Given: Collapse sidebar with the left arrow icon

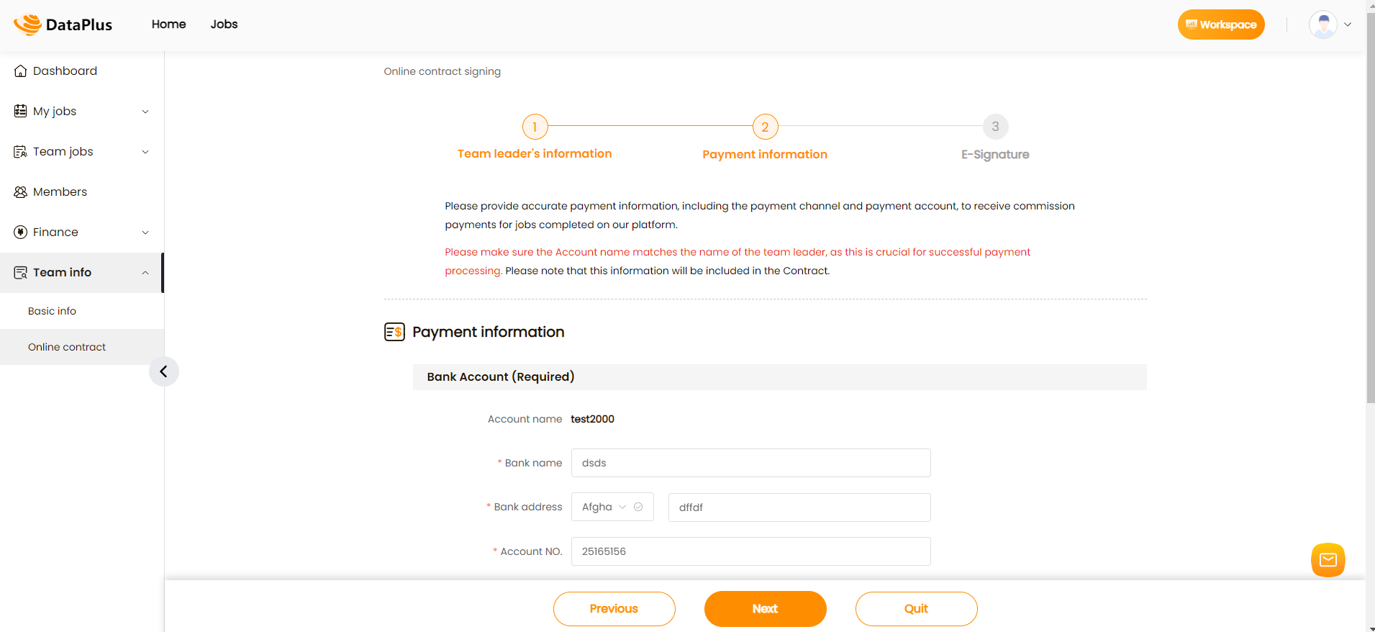Looking at the screenshot, I should 164,371.
